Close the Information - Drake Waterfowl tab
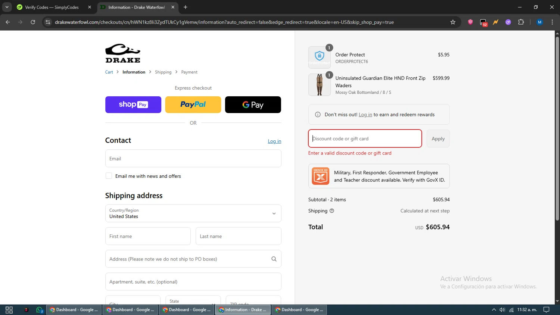Image resolution: width=560 pixels, height=315 pixels. [x=173, y=7]
